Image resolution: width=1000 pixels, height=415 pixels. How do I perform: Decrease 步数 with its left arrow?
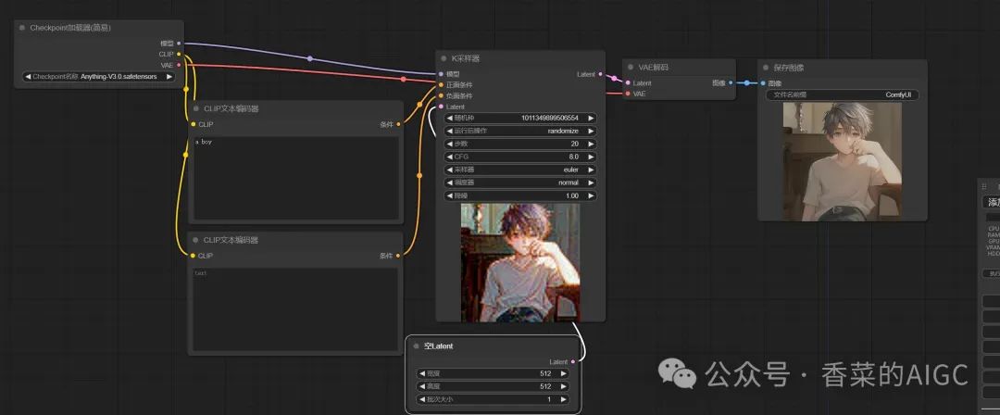[x=449, y=144]
